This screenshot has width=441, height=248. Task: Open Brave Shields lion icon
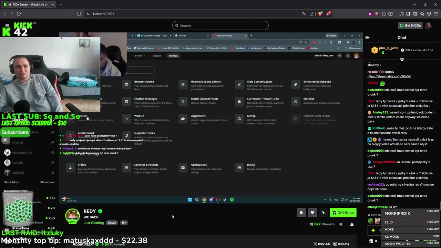tap(320, 14)
